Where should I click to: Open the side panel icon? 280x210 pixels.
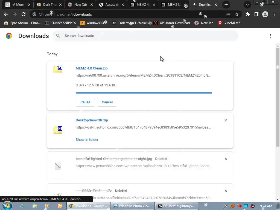coord(256,14)
